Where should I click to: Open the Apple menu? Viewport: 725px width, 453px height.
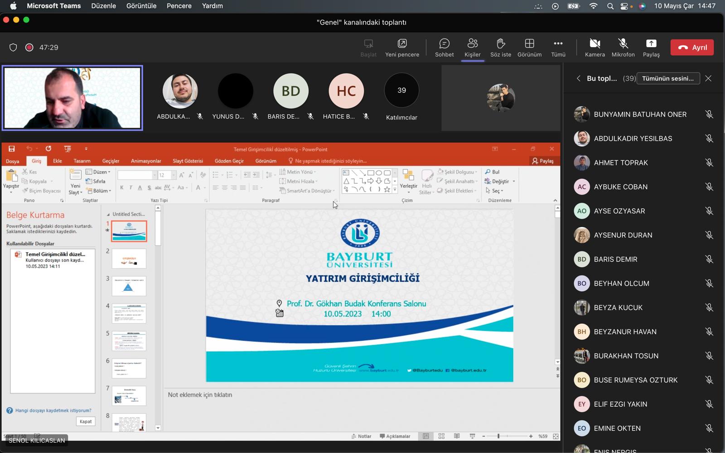13,6
